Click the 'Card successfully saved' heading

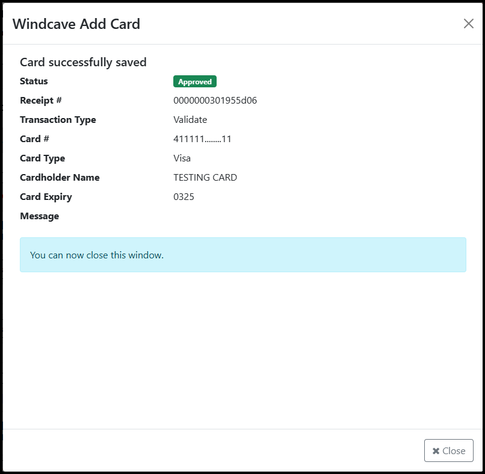(83, 62)
